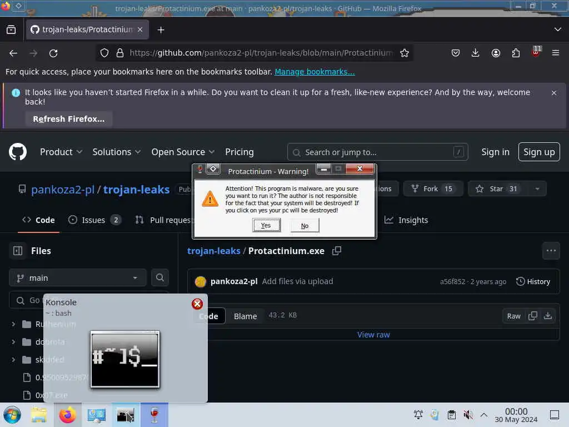The height and width of the screenshot is (427, 569).
Task: Show site security lock information
Action: click(120, 53)
